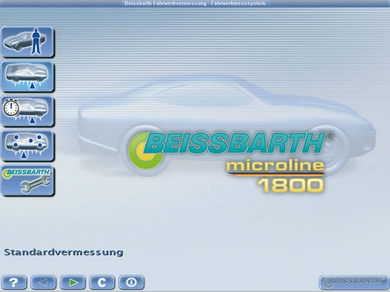This screenshot has height=292, width=390.
Task: Click the power exit button
Action: [132, 282]
